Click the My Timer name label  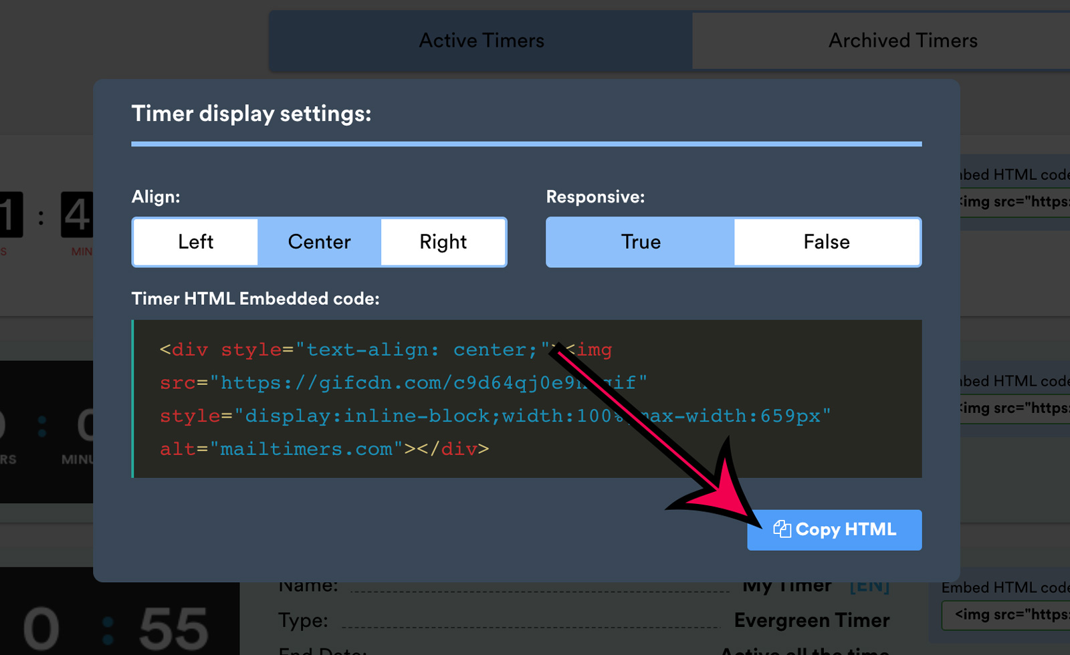[786, 585]
